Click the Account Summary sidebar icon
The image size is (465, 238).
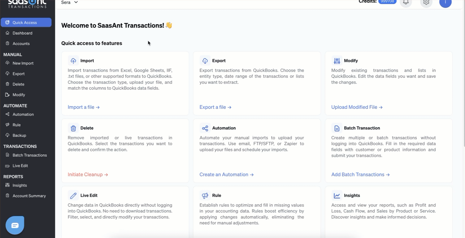(x=7, y=196)
